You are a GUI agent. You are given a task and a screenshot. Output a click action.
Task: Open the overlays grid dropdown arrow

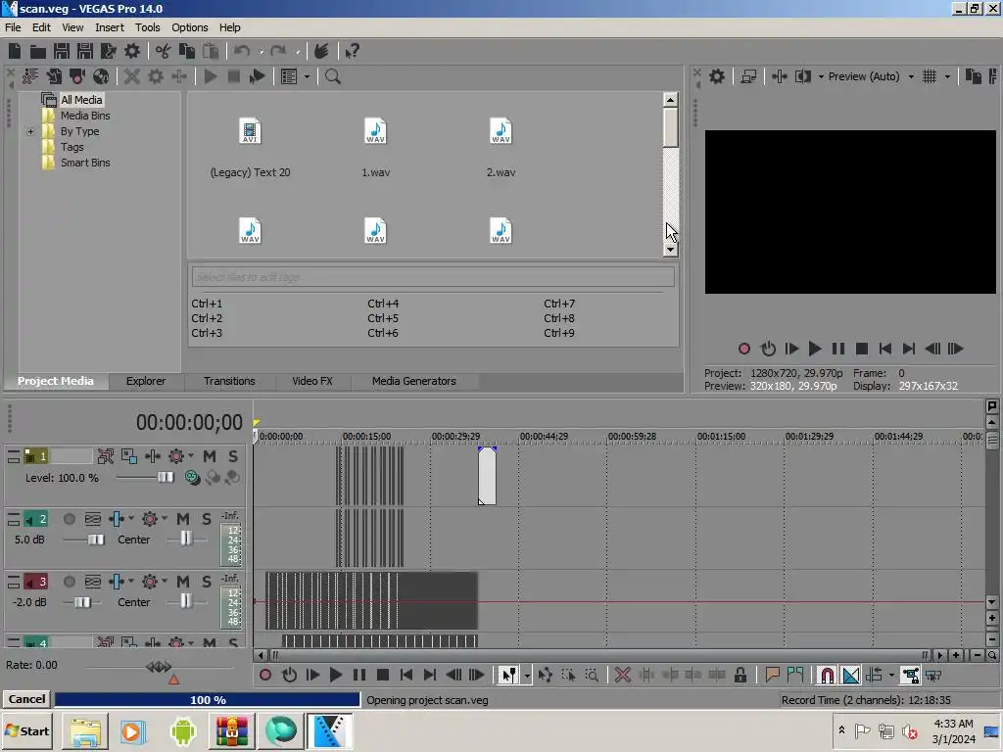click(x=947, y=76)
